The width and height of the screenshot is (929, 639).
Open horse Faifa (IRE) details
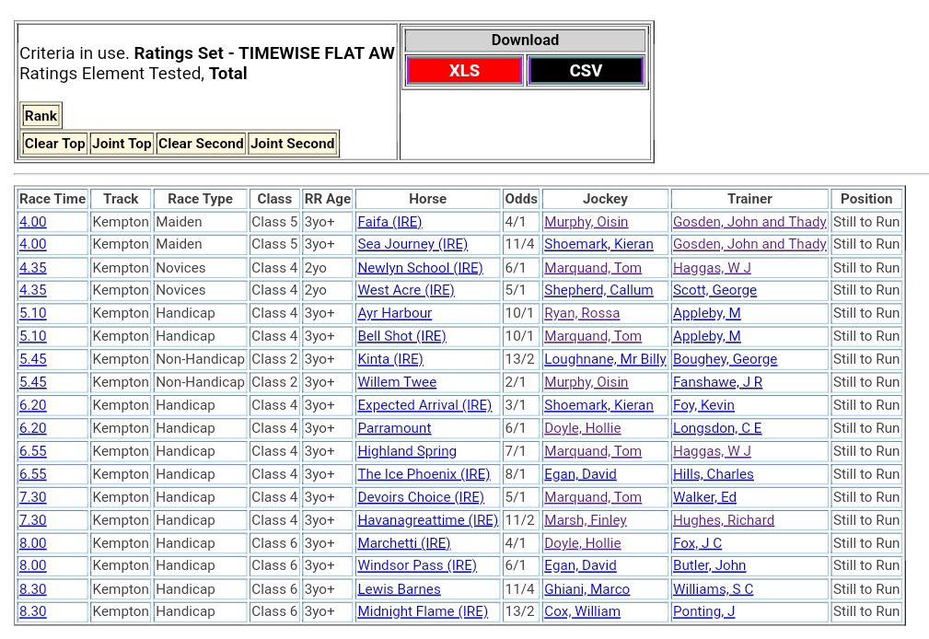click(389, 222)
